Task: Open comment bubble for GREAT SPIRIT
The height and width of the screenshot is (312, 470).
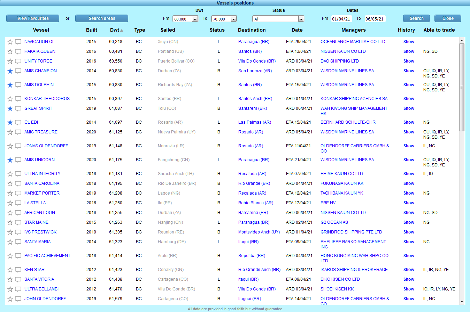Action: (18, 109)
